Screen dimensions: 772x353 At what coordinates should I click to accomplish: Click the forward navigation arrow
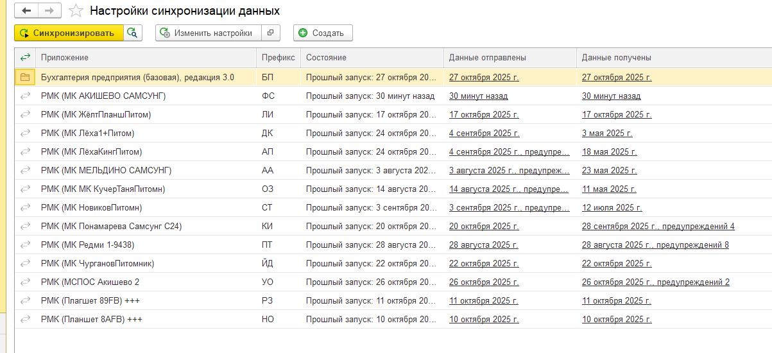[x=49, y=11]
